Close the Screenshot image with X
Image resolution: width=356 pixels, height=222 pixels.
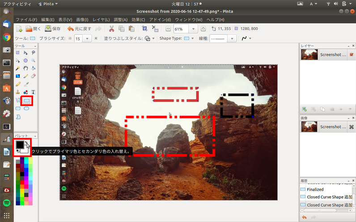(x=352, y=127)
